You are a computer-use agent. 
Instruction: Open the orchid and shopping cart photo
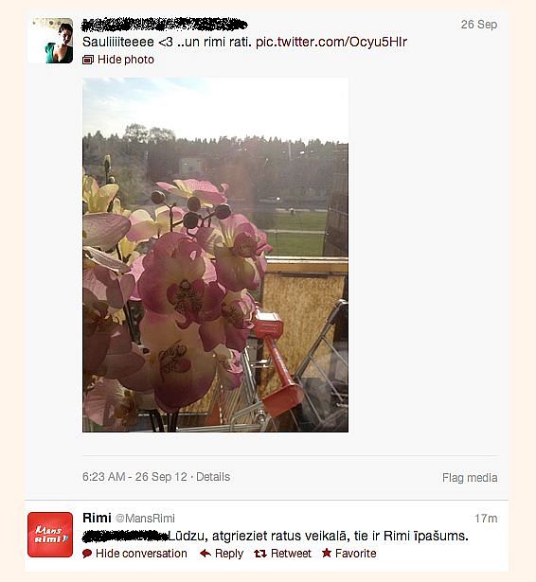(215, 255)
